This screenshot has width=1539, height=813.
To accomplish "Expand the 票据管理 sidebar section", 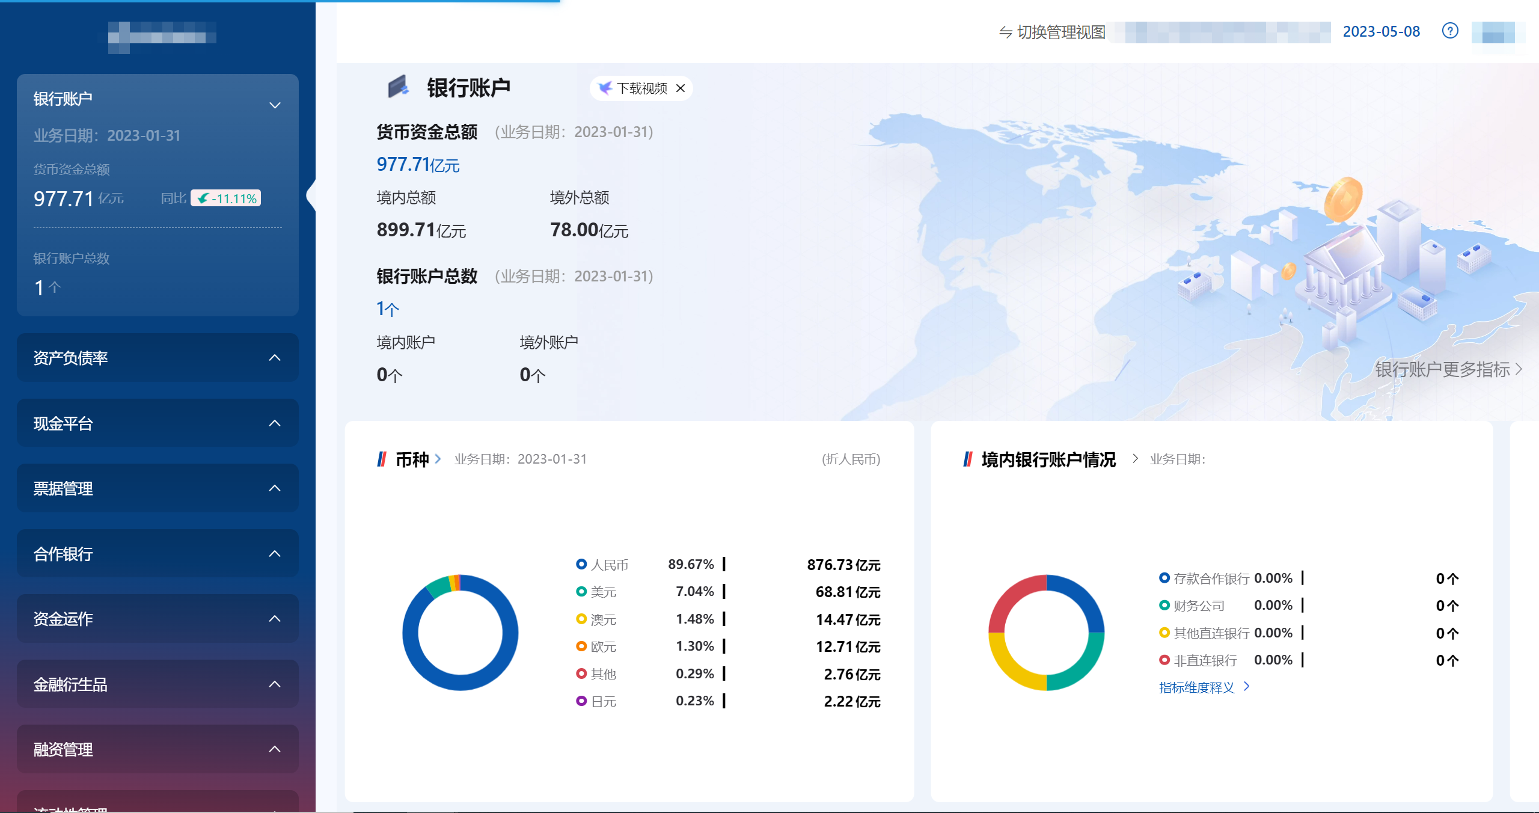I will click(x=275, y=488).
